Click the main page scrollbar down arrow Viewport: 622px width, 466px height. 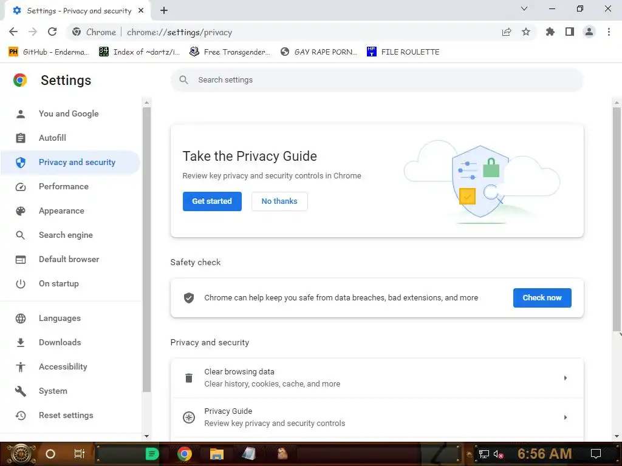tap(617, 436)
